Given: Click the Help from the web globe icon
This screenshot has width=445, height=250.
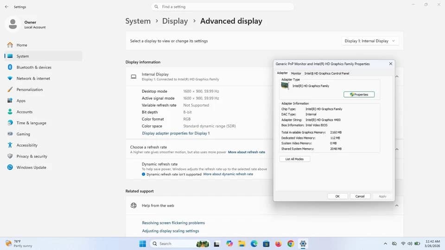Looking at the screenshot, I should coord(133,206).
